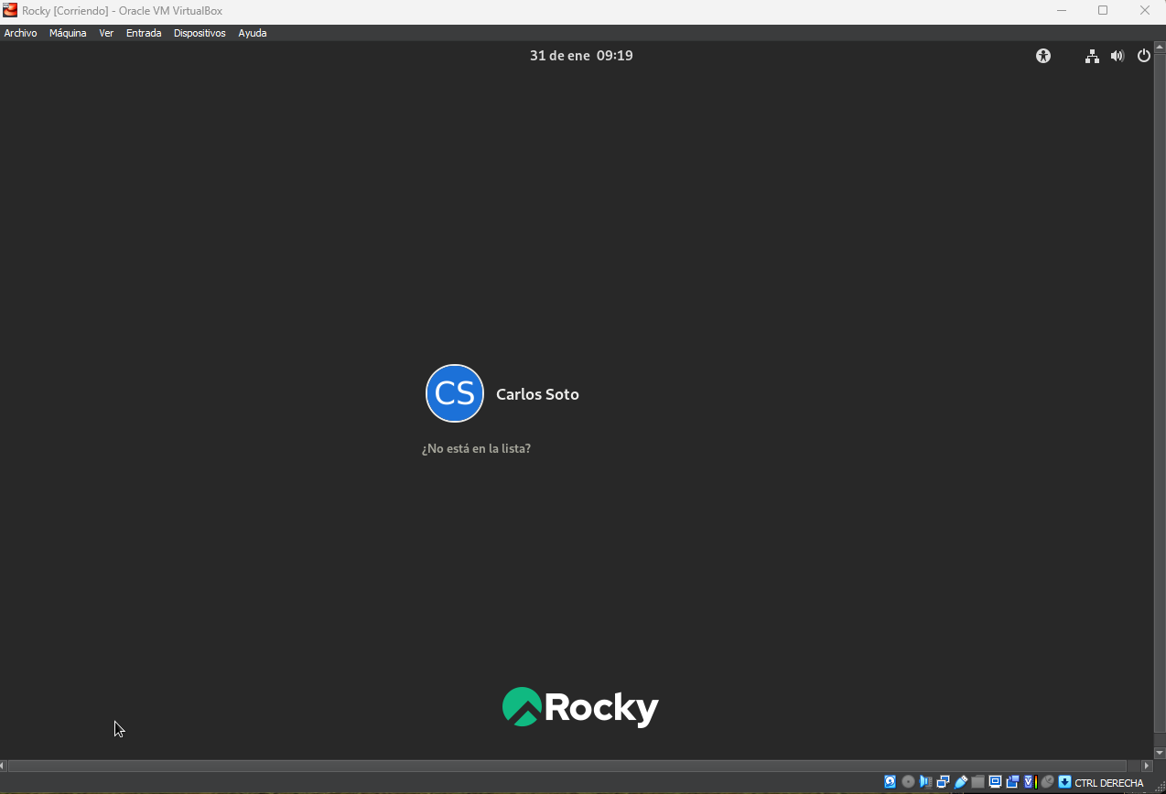The width and height of the screenshot is (1166, 794).
Task: Open the Máquina menu
Action: coord(68,33)
